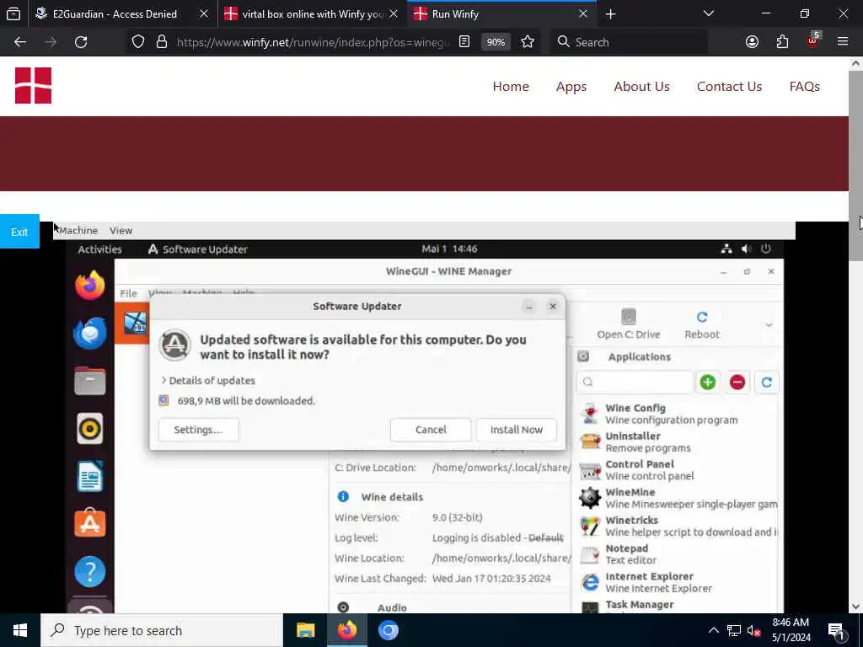
Task: Launch the Uninstaller application entry
Action: tap(678, 441)
